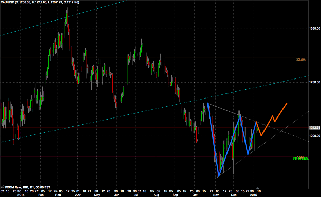Select the 23.6% Fibonacci level label

pos(301,60)
